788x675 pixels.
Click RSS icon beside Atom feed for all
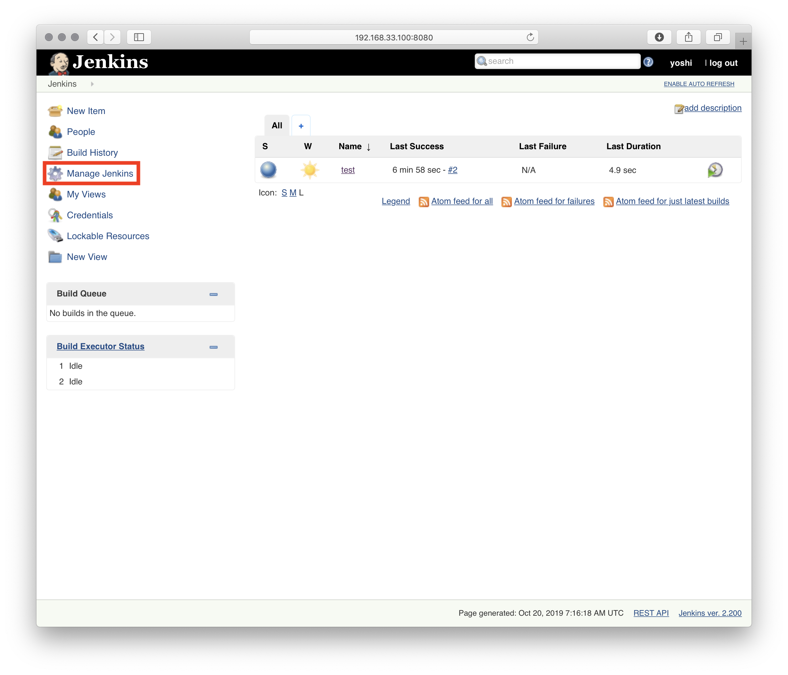click(x=424, y=202)
